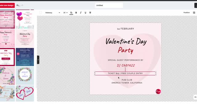The width and height of the screenshot is (197, 111).
Task: Choose the heart balloons template thumbnail
Action: 25,19
